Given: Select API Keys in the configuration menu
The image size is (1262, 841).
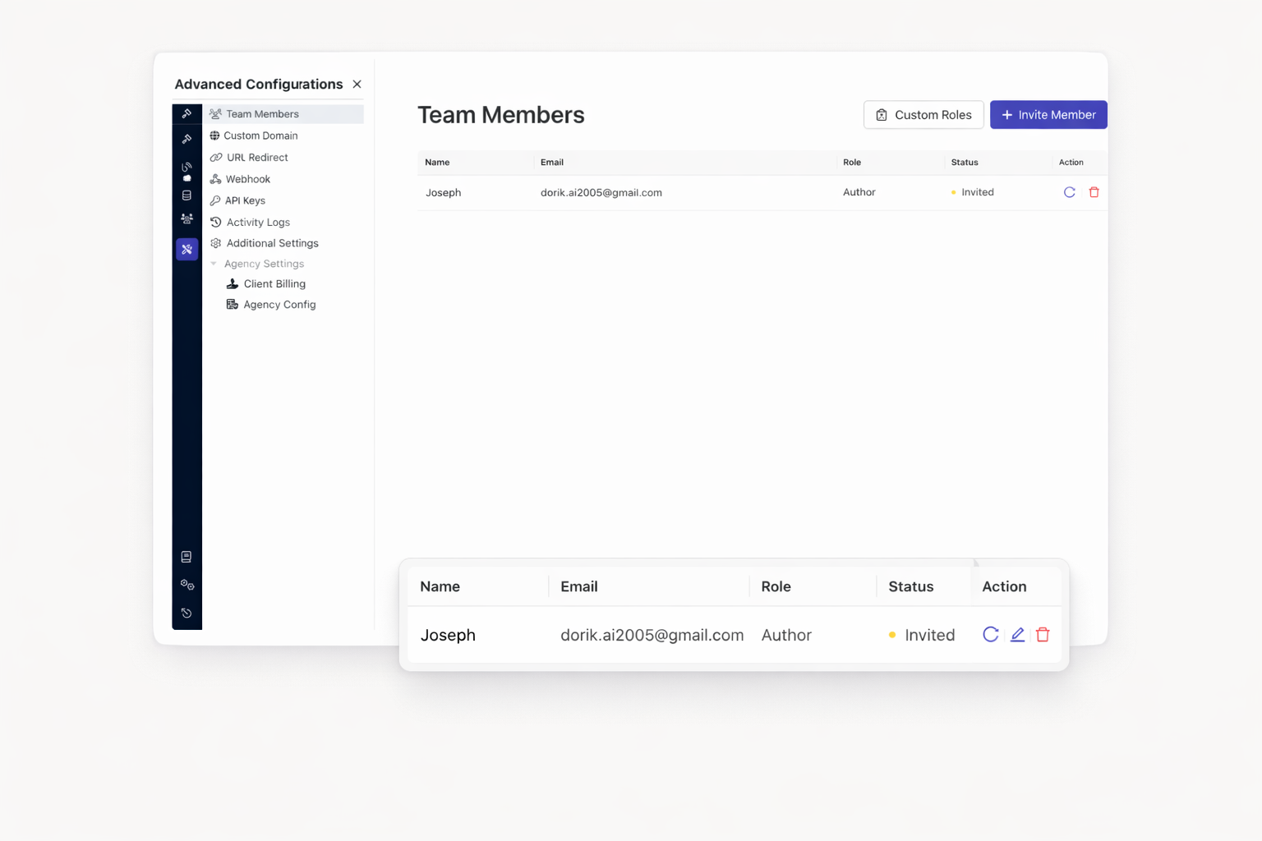Looking at the screenshot, I should click(245, 200).
